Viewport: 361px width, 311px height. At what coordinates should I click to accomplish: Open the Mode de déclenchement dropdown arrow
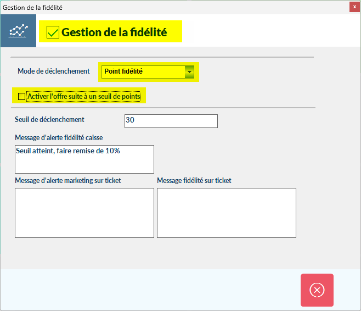(x=189, y=72)
